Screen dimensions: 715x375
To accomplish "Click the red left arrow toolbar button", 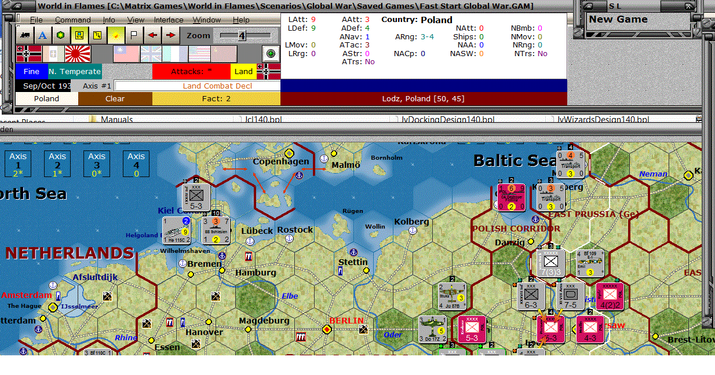I will (x=152, y=35).
